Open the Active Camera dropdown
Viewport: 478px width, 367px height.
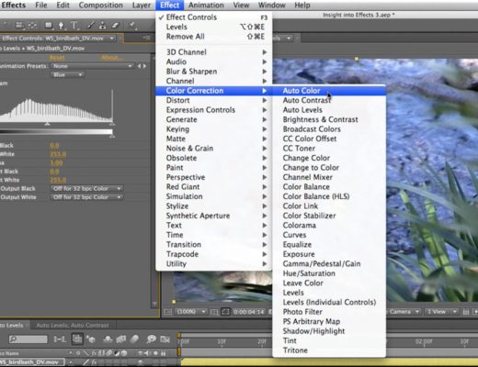tap(404, 312)
